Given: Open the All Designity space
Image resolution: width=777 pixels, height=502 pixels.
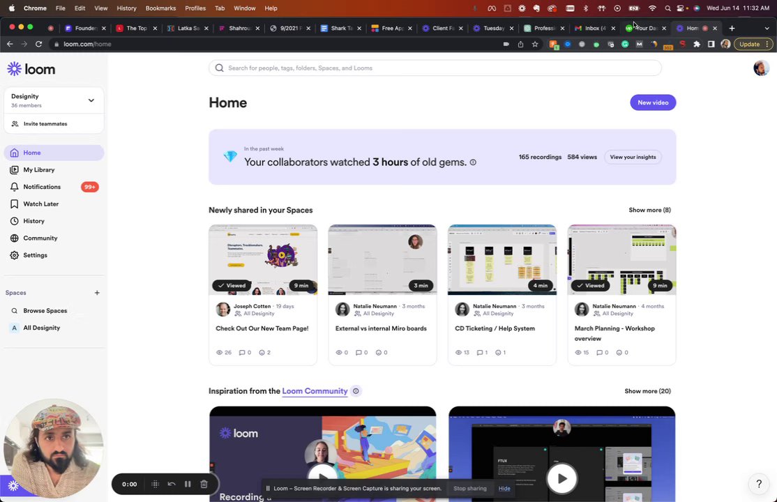Looking at the screenshot, I should pos(54,328).
